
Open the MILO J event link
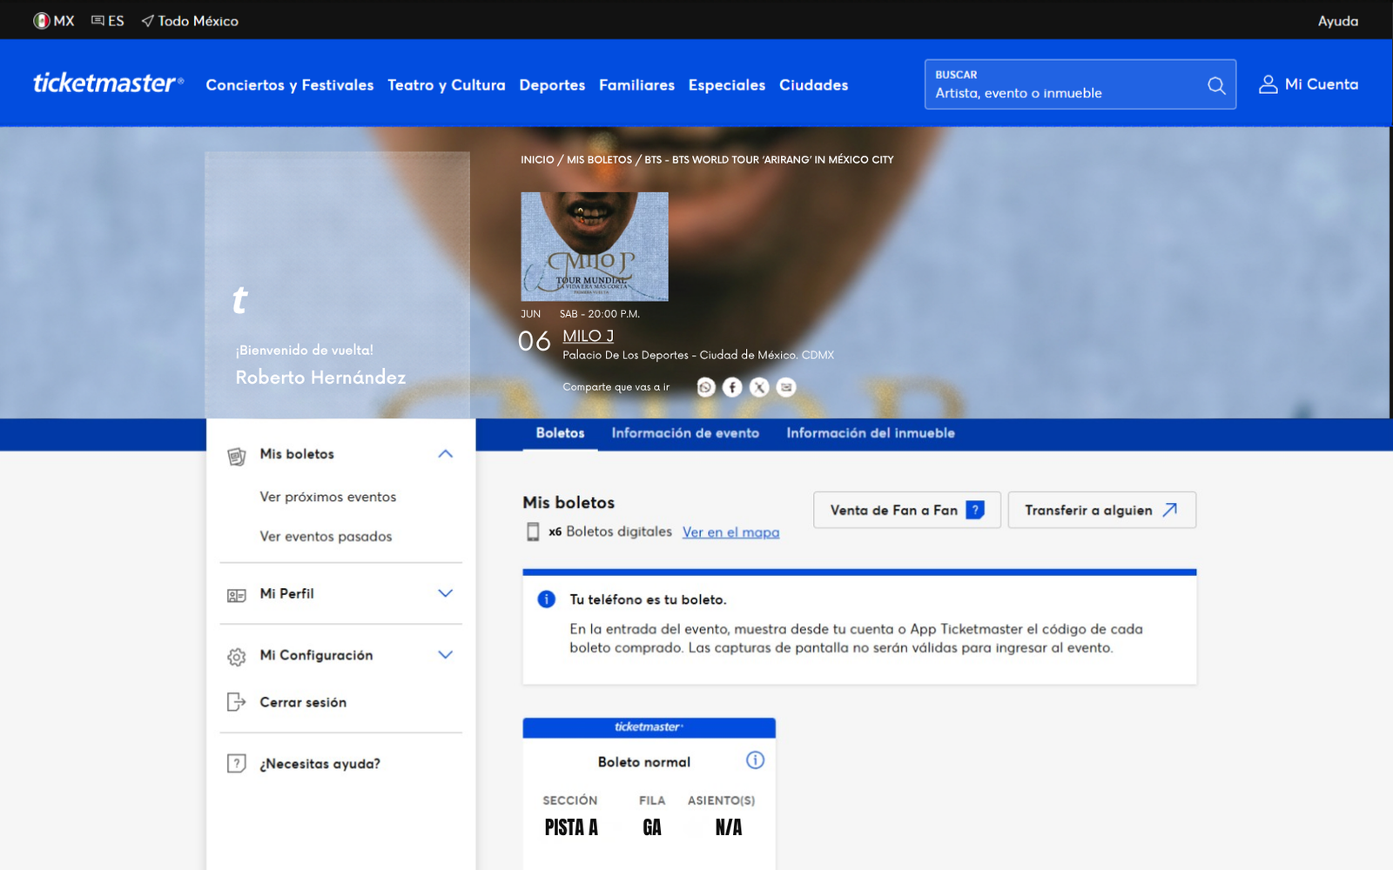[x=589, y=336]
